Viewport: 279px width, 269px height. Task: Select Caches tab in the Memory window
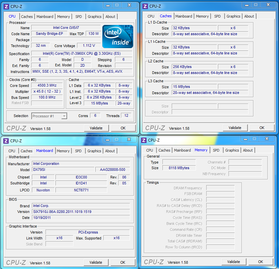pos(164,150)
